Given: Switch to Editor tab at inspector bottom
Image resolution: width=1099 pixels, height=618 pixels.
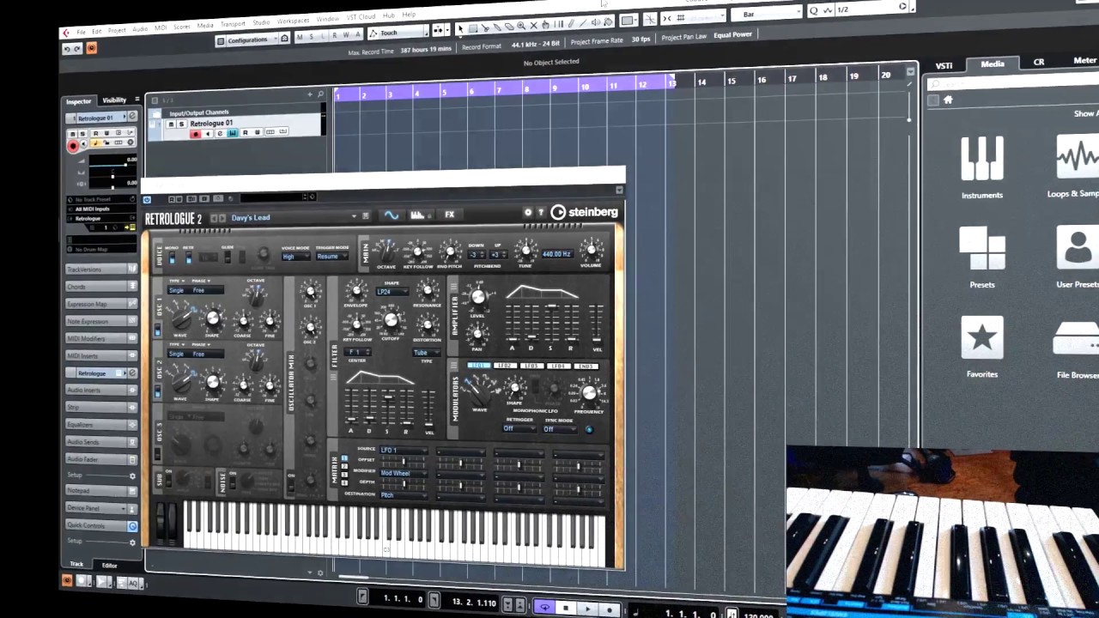Looking at the screenshot, I should point(109,565).
